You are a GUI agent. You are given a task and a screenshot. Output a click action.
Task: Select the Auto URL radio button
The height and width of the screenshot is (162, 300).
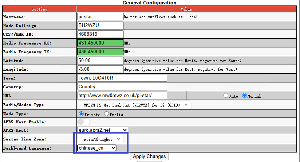(x=226, y=96)
